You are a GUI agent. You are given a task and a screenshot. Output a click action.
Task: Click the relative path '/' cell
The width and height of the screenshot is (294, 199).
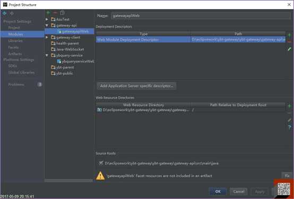click(x=238, y=110)
